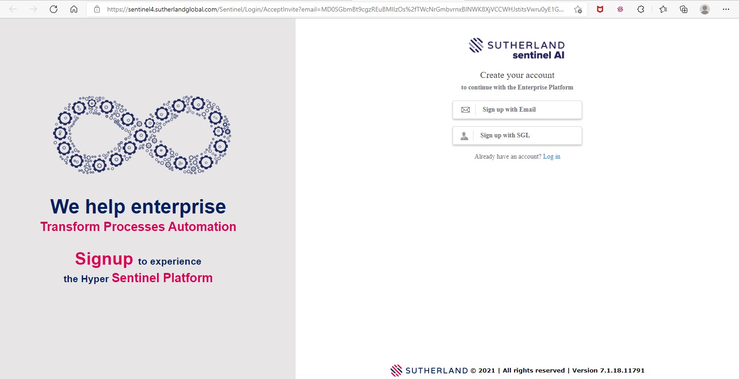739x379 pixels.
Task: Choose Sign up with SGL
Action: click(x=517, y=136)
